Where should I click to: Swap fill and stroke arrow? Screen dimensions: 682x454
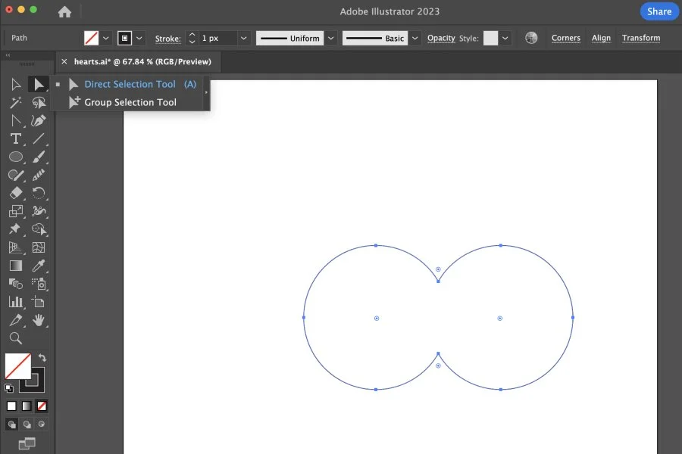42,358
